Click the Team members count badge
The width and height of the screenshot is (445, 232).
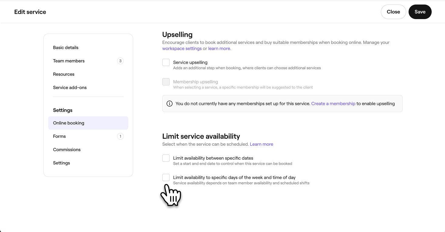pyautogui.click(x=120, y=61)
